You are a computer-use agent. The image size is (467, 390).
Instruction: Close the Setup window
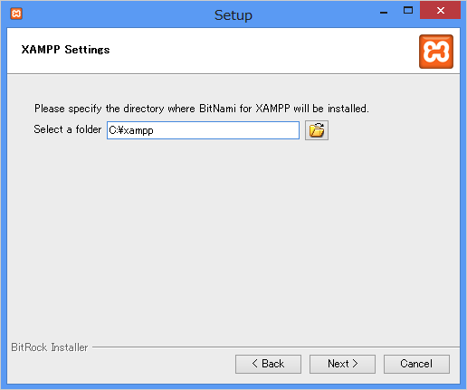pos(440,10)
